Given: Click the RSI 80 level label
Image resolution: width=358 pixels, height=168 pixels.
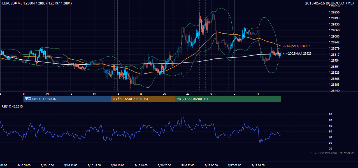Looking at the screenshot, I should coord(330,115).
